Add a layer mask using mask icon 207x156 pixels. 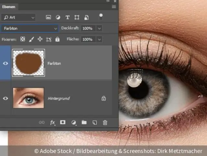[x=63, y=123]
